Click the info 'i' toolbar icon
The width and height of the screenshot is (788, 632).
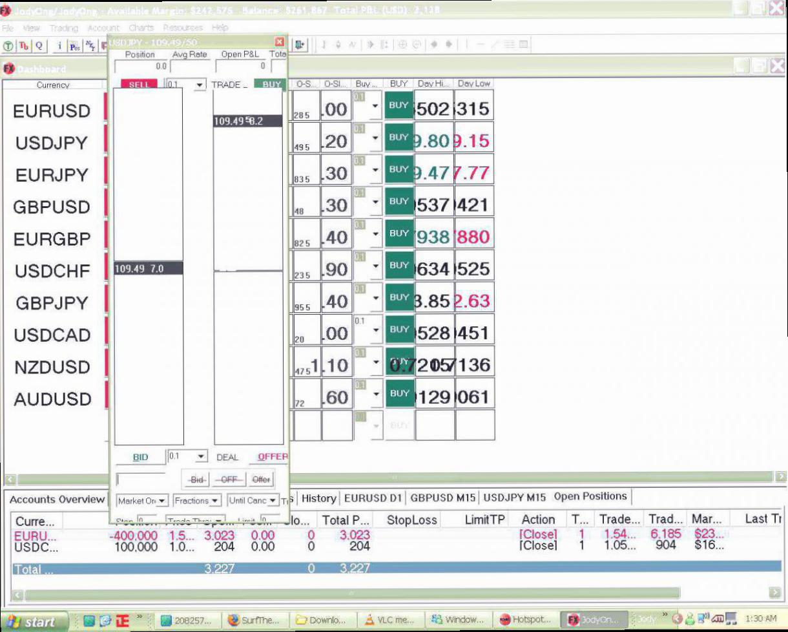click(x=59, y=46)
